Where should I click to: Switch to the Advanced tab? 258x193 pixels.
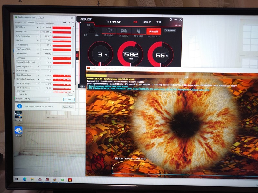pyautogui.click(x=40, y=23)
